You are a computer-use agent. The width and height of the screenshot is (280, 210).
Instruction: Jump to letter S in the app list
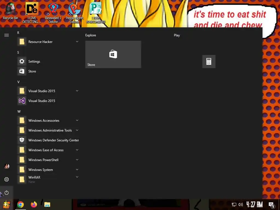point(18,52)
